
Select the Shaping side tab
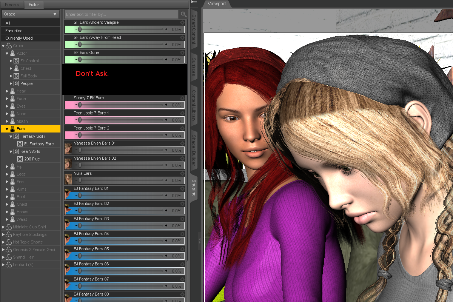pos(193,188)
